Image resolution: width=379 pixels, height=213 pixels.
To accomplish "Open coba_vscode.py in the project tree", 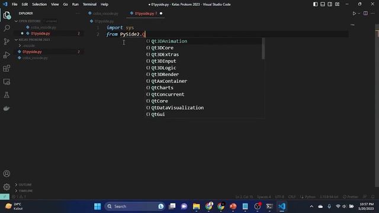I will (x=35, y=58).
